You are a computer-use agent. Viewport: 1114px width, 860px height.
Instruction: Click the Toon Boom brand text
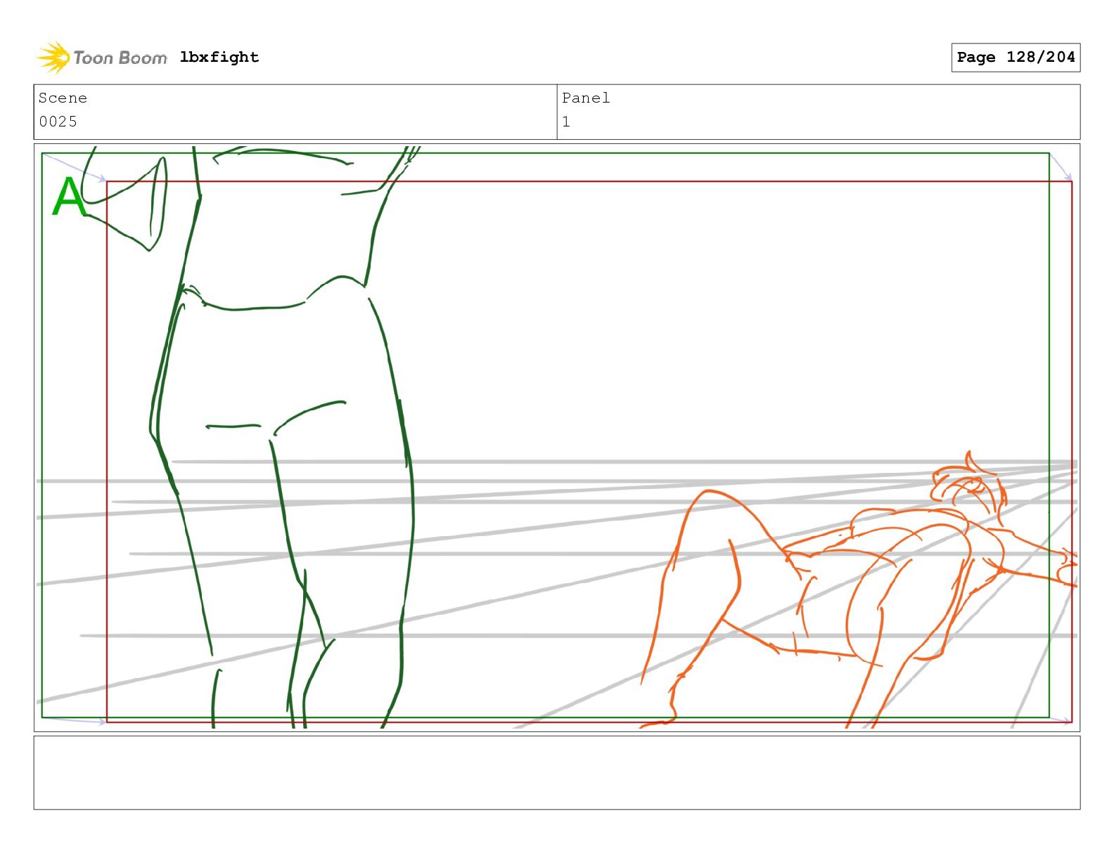coord(120,58)
